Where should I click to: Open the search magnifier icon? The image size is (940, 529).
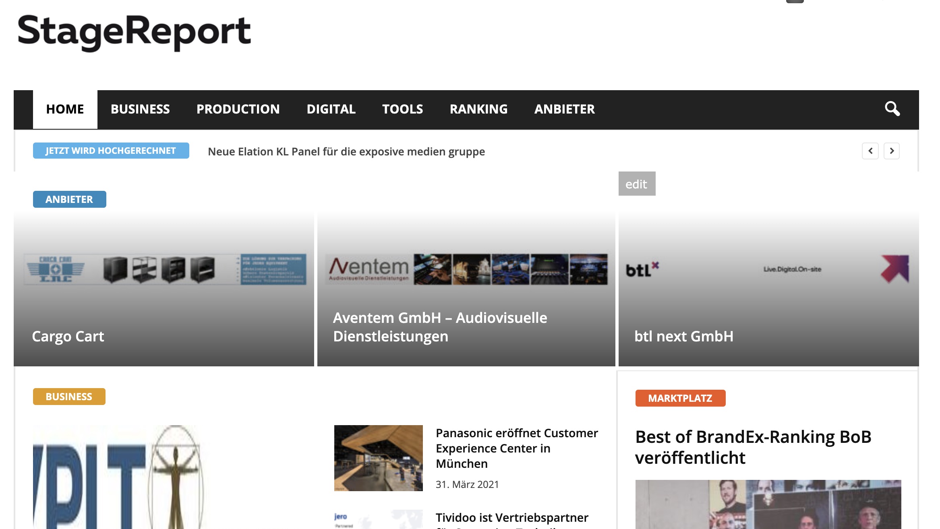(892, 109)
